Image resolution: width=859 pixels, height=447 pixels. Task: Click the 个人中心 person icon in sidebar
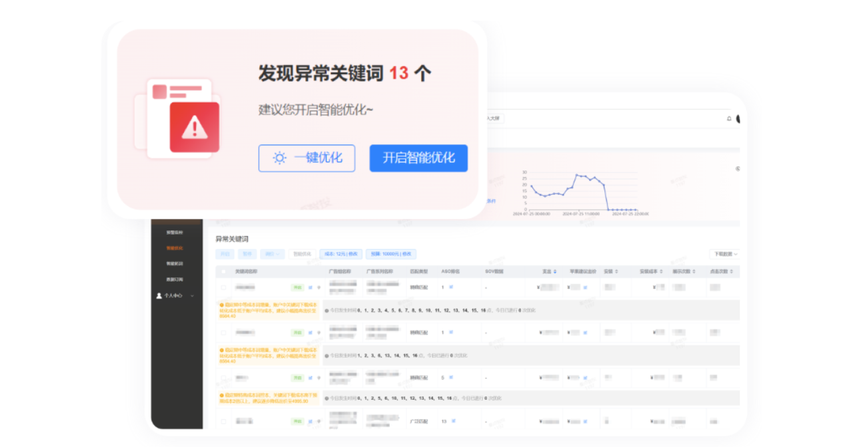(159, 295)
